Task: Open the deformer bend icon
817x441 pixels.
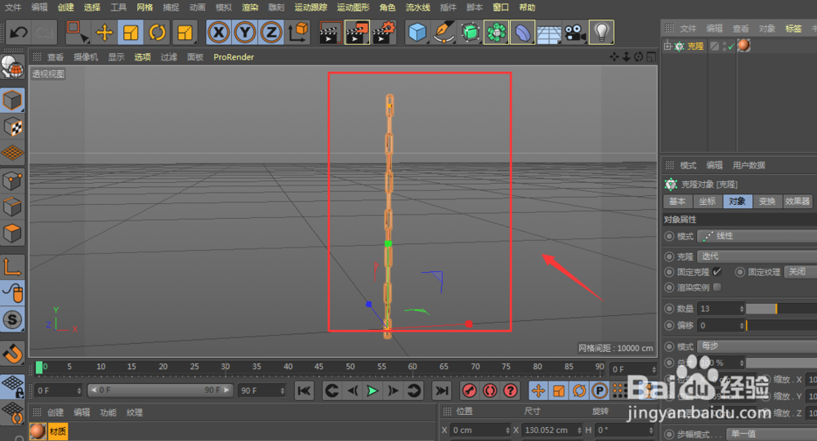Action: 523,33
